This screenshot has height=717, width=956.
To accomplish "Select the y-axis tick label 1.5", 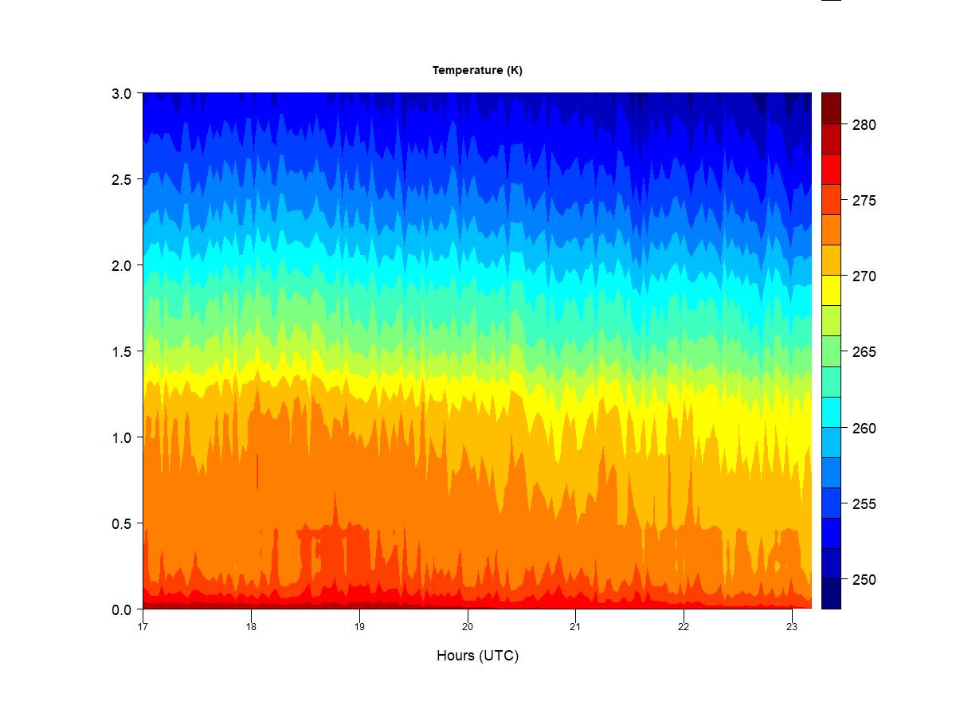I will point(122,351).
